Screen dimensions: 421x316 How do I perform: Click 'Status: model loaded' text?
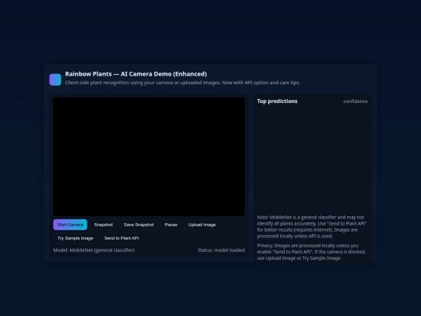pyautogui.click(x=221, y=250)
